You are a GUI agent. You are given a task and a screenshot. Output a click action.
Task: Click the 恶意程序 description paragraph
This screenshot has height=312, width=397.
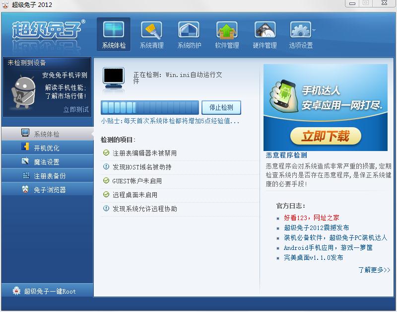click(x=329, y=175)
